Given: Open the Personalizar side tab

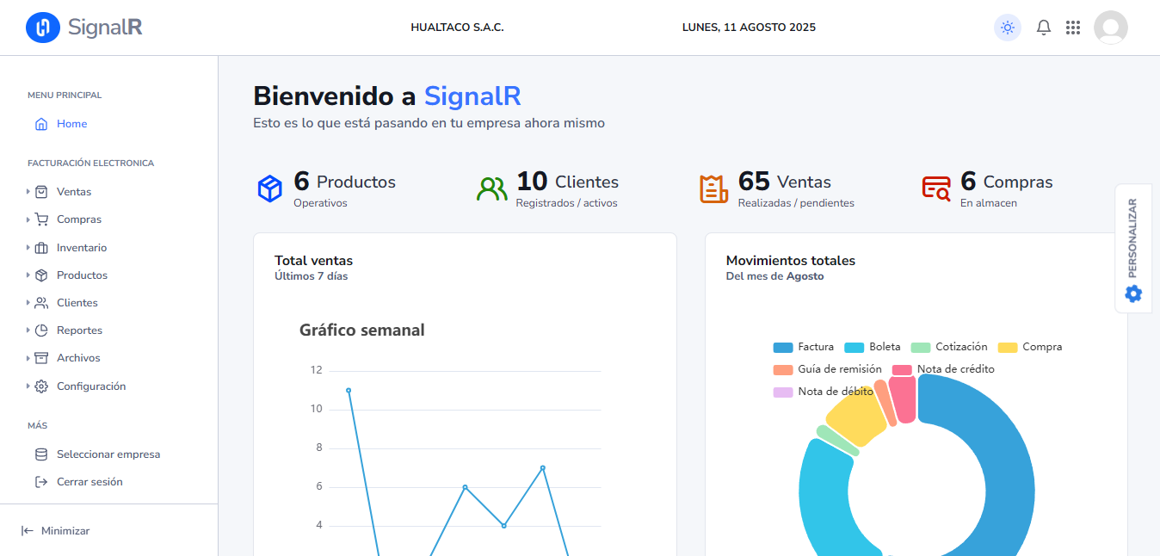Looking at the screenshot, I should pyautogui.click(x=1133, y=249).
